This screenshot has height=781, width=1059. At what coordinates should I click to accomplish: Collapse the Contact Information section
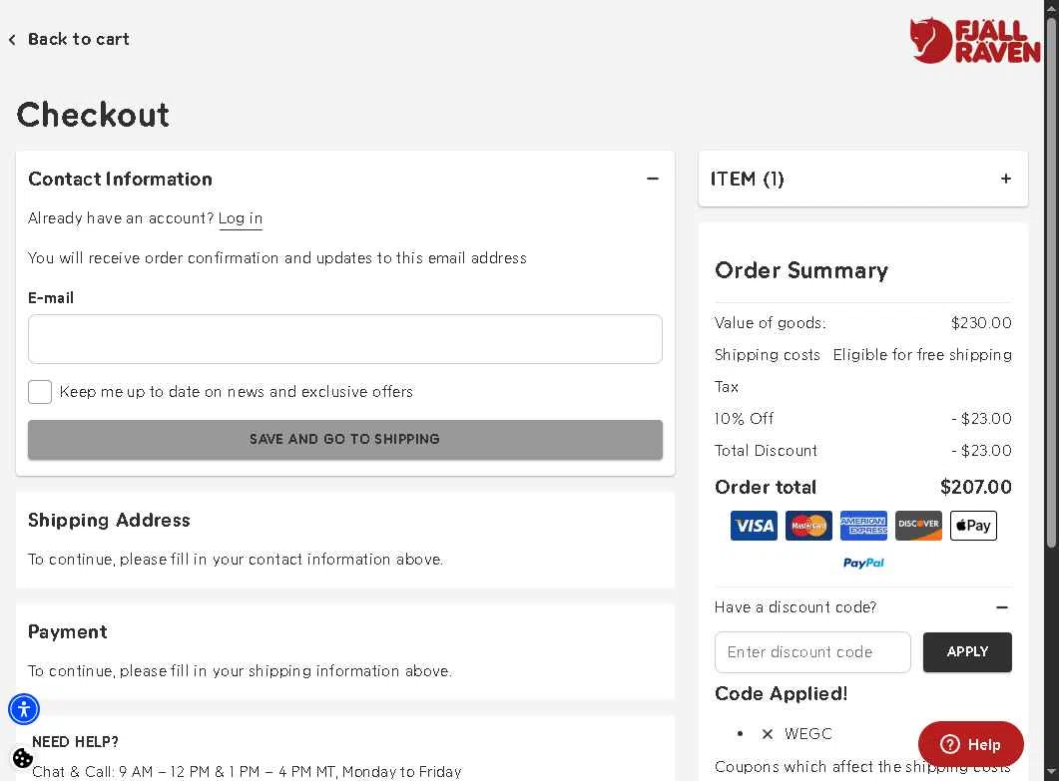coord(652,179)
